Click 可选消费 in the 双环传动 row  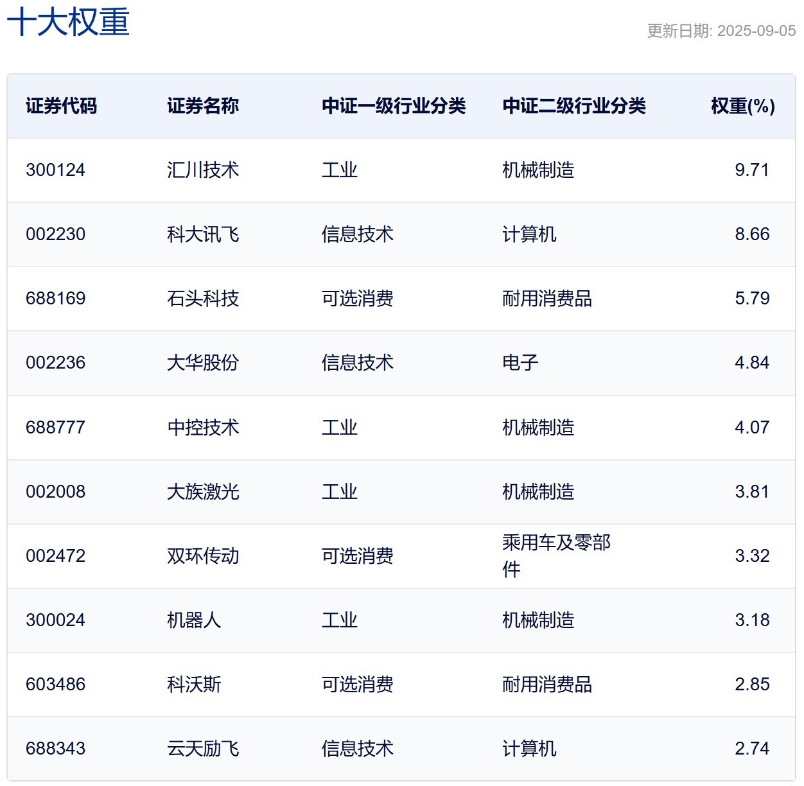tap(358, 556)
